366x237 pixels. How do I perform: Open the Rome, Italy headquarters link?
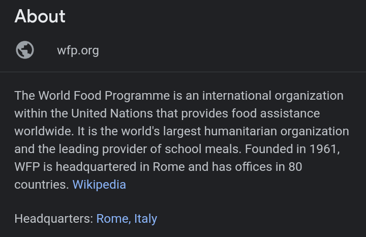point(127,219)
